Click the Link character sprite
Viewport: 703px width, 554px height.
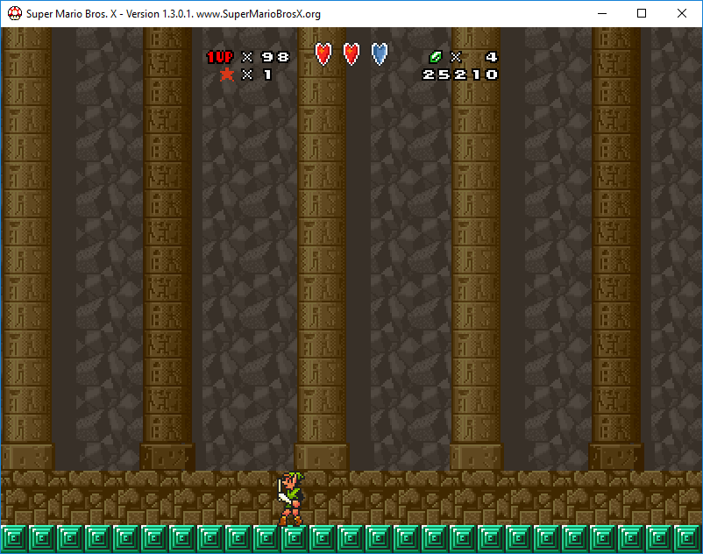tap(290, 499)
